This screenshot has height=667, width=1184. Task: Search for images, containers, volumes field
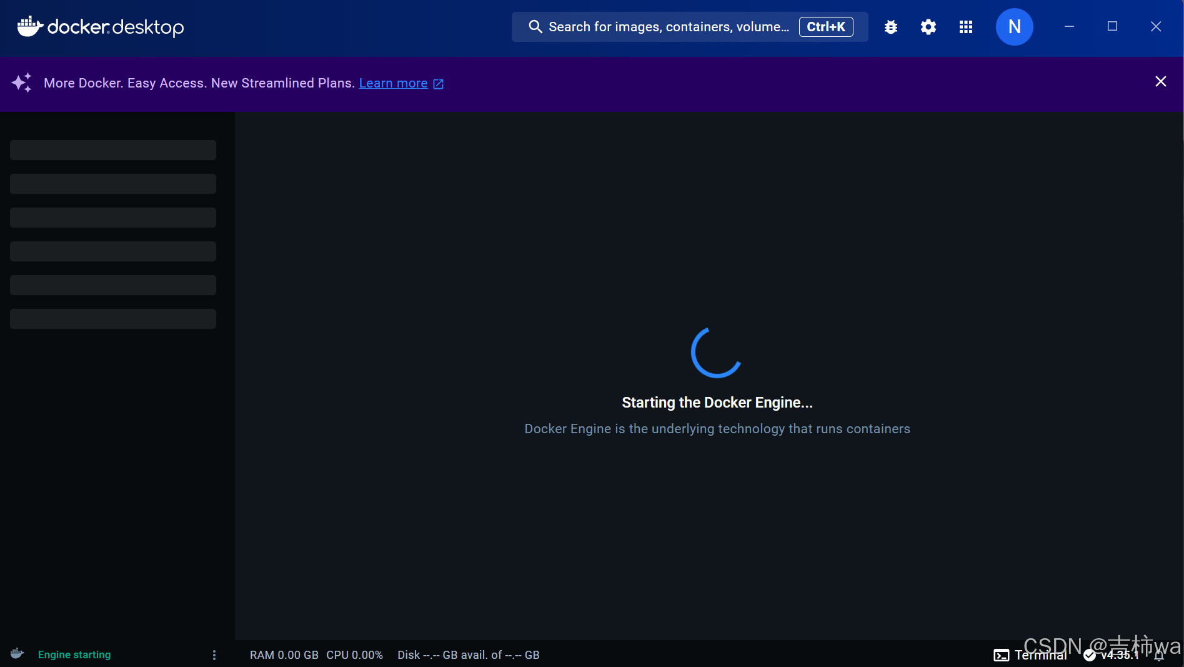point(690,27)
